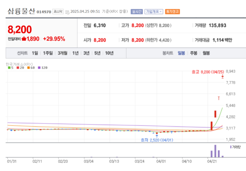Image resolution: width=246 pixels, height=171 pixels.
Task: Switch to the 주봉 weekly candle chart
Action: [194, 53]
